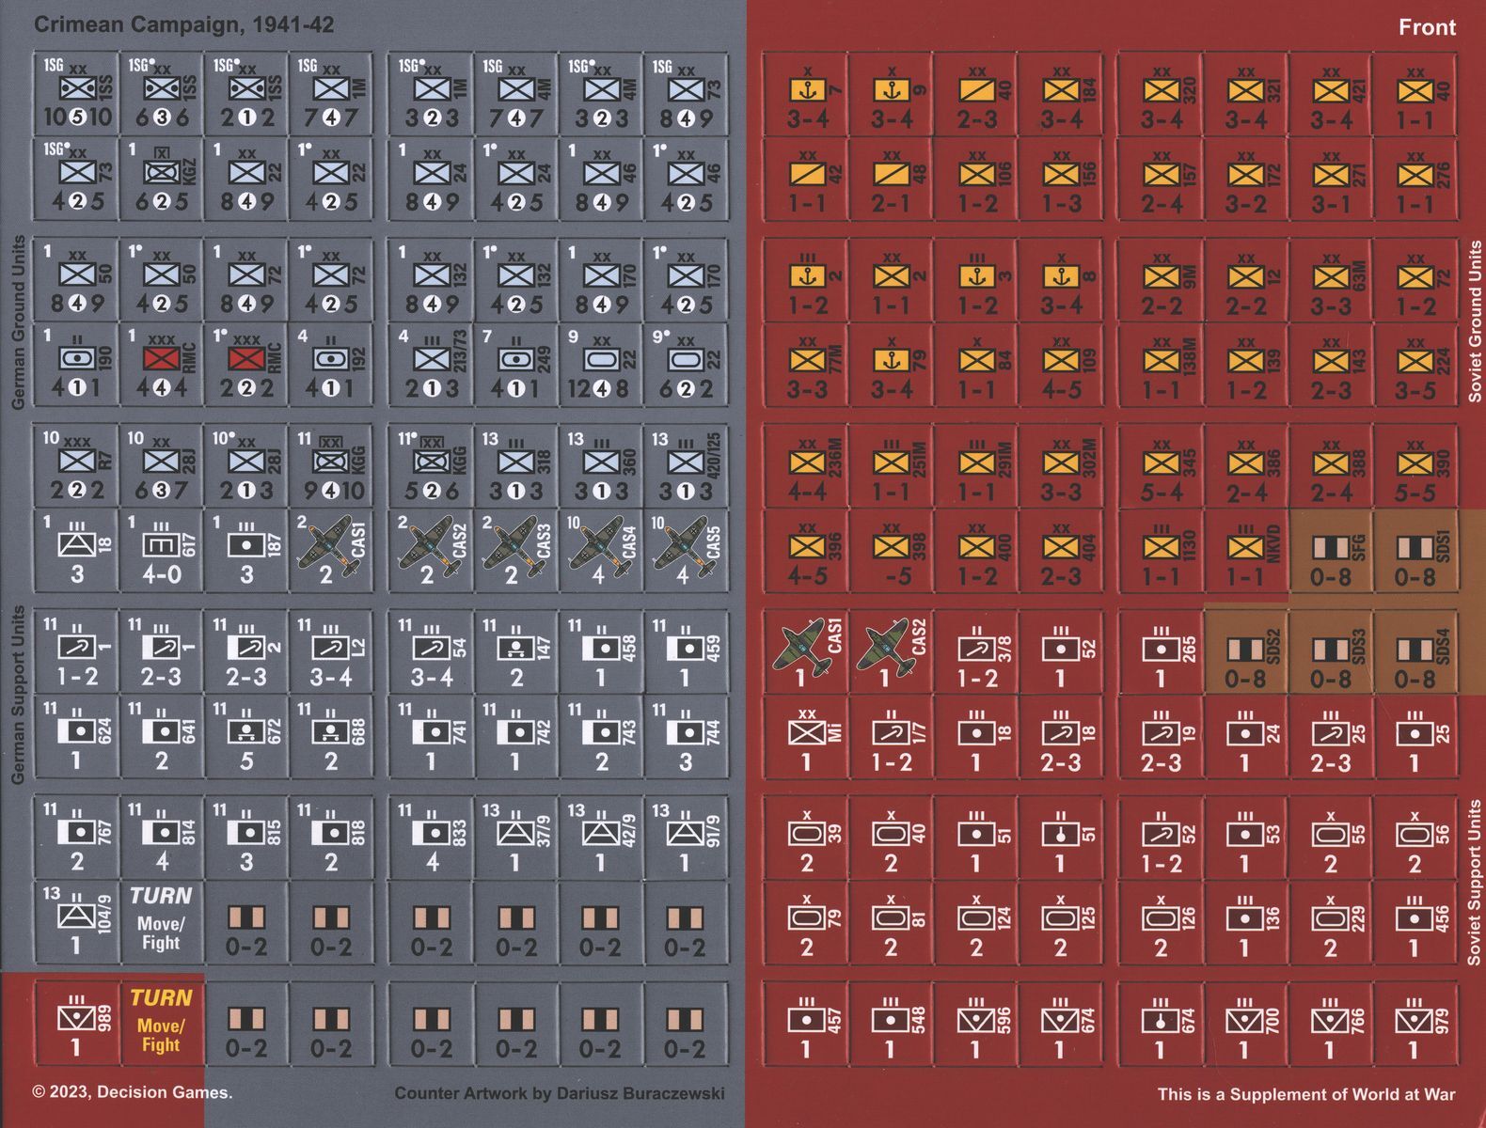Select the German CAS5 aircraft counter
Viewport: 1486px width, 1128px height.
pyautogui.click(x=686, y=550)
